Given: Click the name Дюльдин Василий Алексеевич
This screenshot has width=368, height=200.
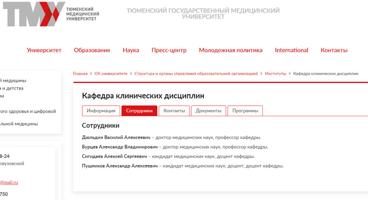Looking at the screenshot, I should 116,138.
